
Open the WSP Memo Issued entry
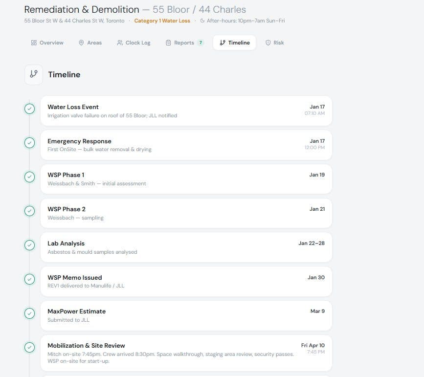(x=186, y=282)
